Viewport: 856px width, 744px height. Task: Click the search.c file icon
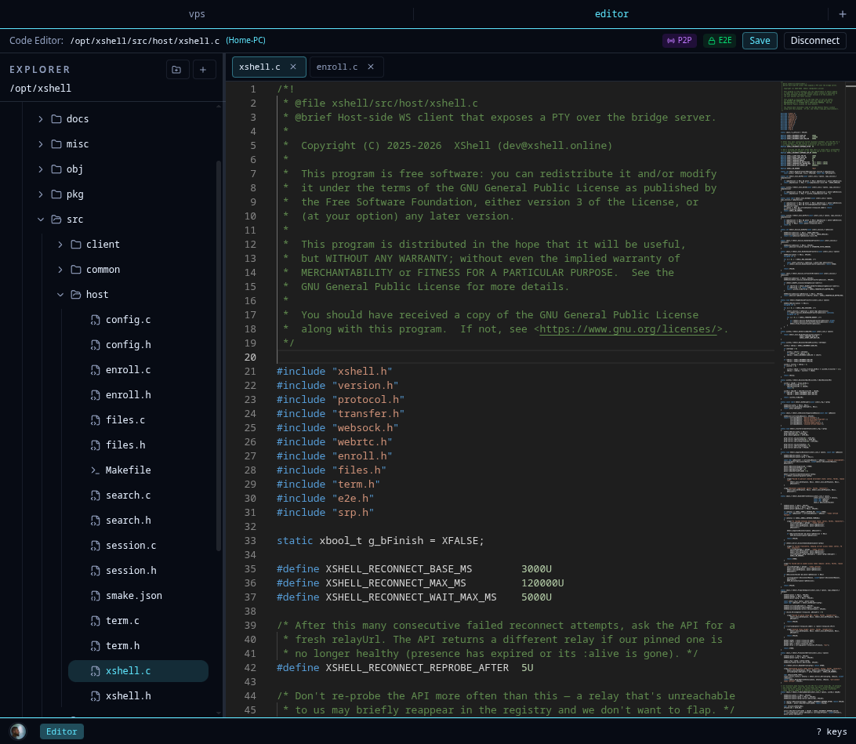coord(95,495)
